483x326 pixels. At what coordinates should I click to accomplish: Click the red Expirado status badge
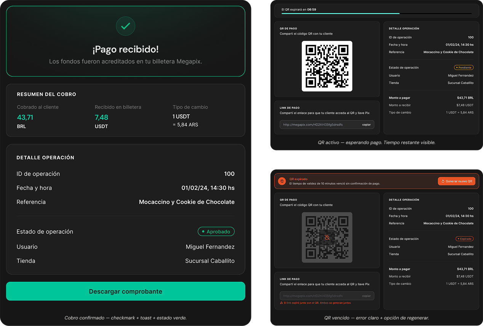(x=464, y=239)
